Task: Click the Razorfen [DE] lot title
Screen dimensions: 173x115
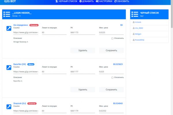Action: click(x=20, y=64)
